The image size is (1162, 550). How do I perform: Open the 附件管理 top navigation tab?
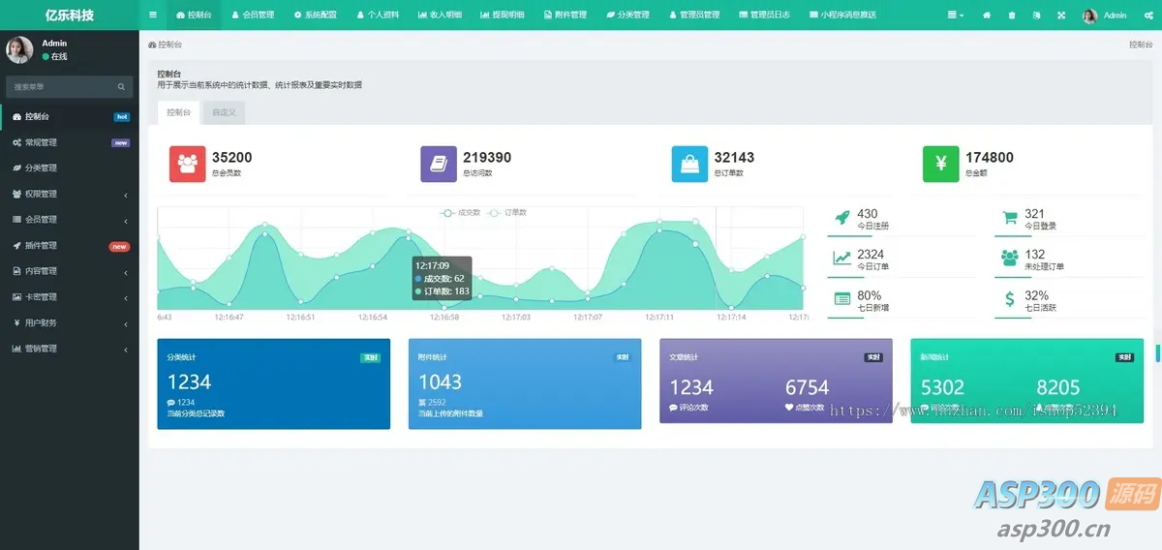(566, 15)
